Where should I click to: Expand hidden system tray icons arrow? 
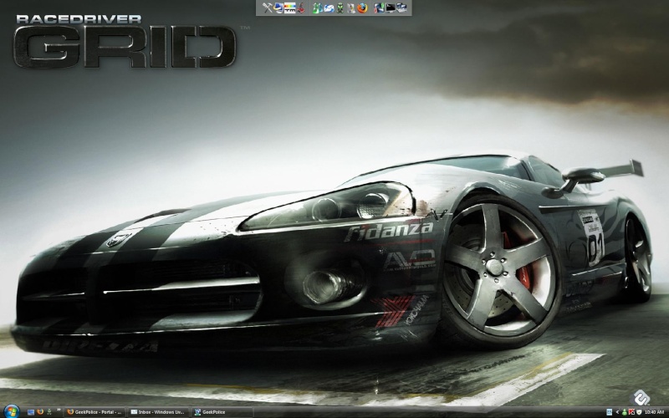pyautogui.click(x=618, y=412)
